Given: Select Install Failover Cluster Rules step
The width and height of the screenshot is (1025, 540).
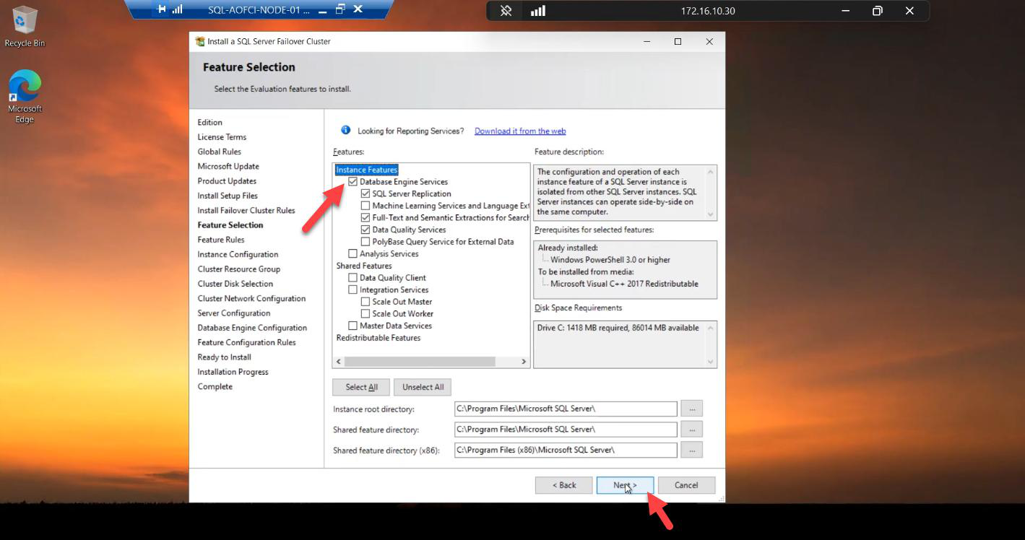Looking at the screenshot, I should (246, 210).
